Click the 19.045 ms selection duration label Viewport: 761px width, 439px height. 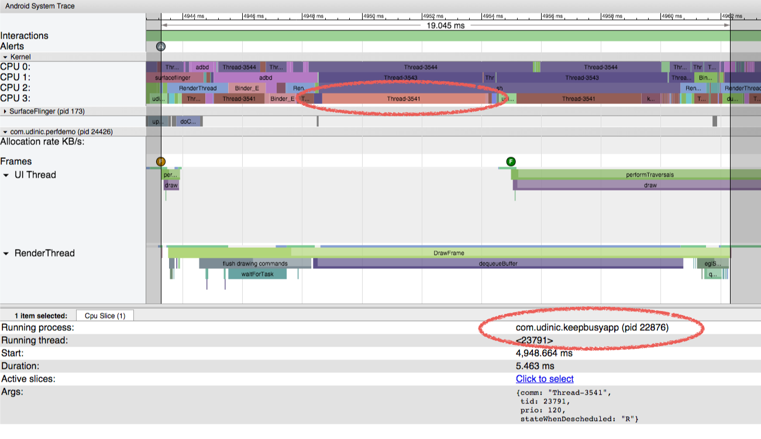[445, 26]
